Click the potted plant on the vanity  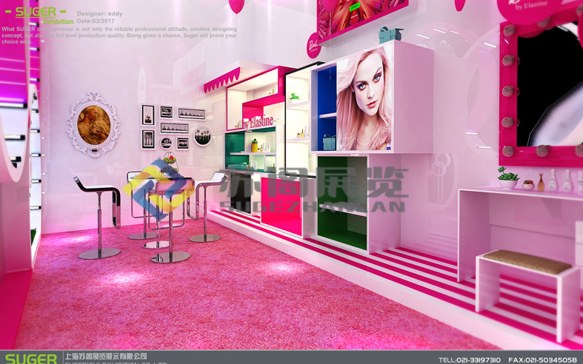(507, 178)
